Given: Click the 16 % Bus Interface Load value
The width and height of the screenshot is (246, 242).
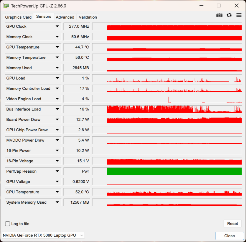Looking at the screenshot, I should (77, 109).
